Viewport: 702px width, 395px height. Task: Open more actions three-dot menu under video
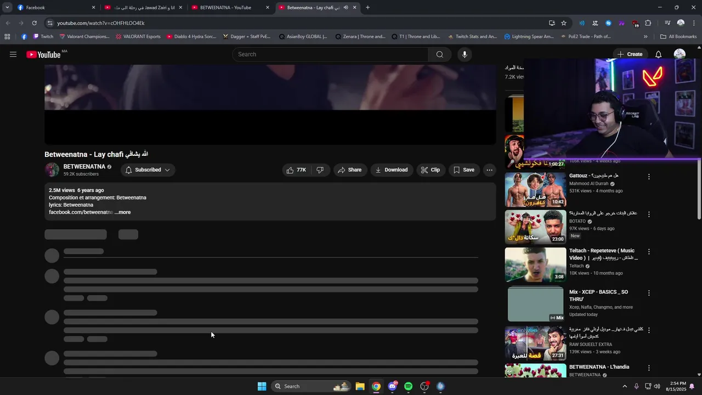[x=489, y=170]
